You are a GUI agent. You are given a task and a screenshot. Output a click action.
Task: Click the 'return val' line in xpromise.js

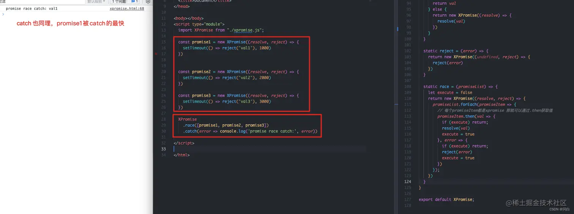(x=444, y=3)
